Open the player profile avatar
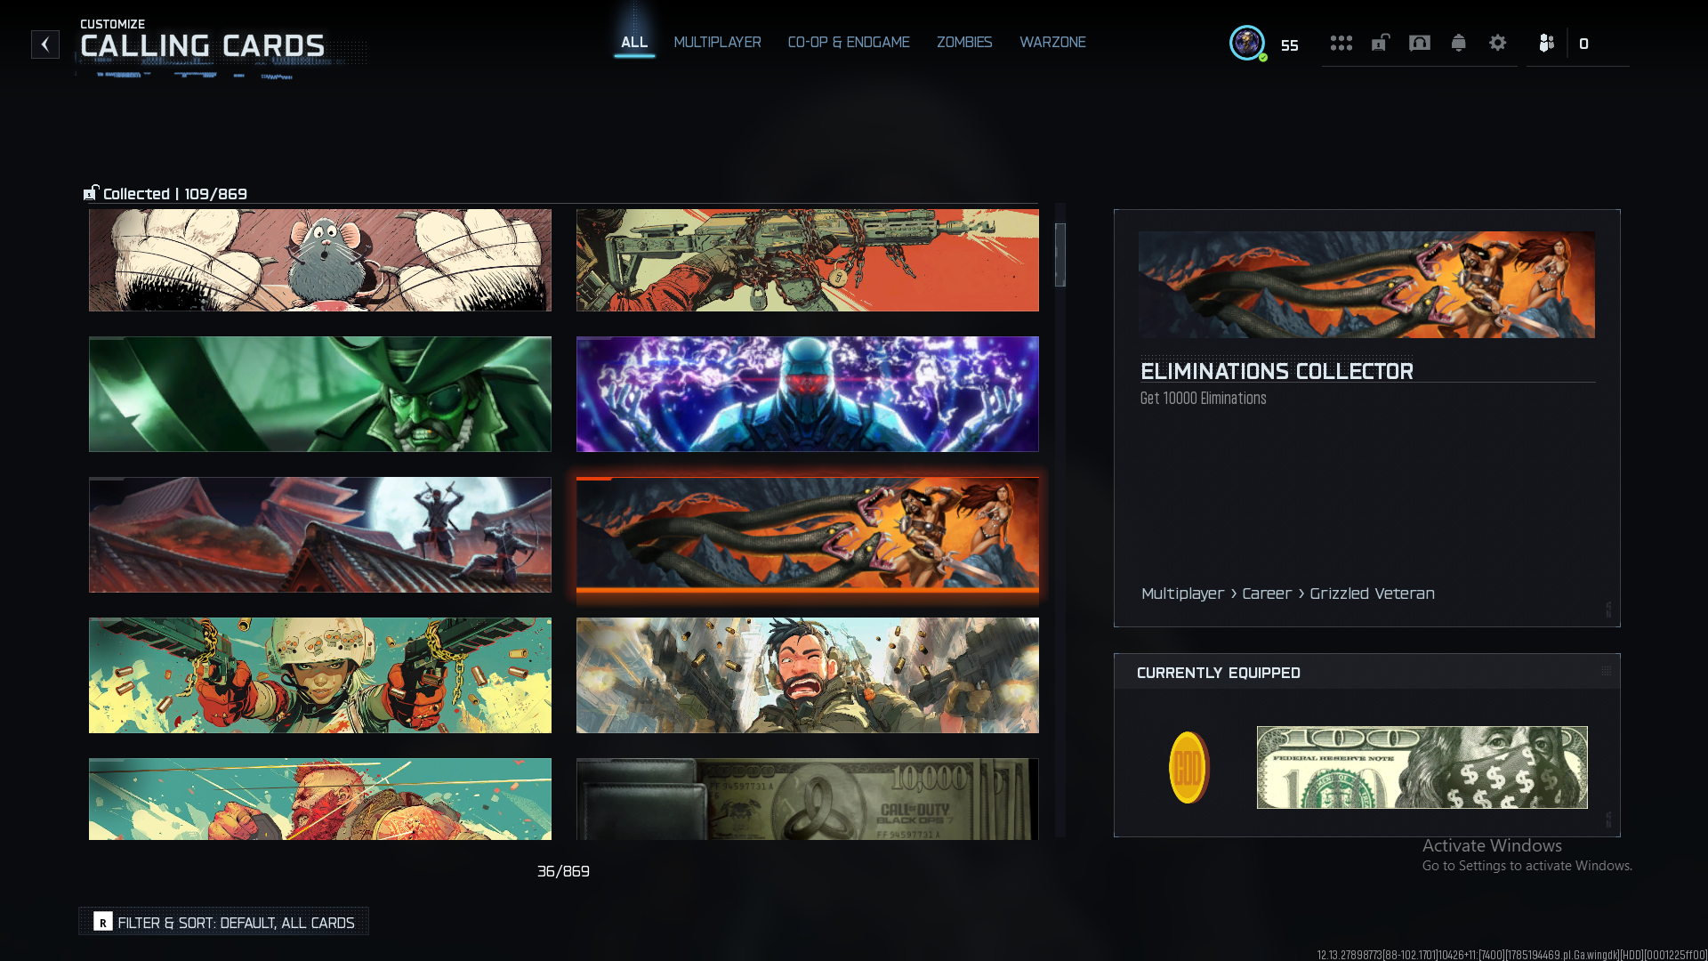This screenshot has height=961, width=1708. [x=1247, y=43]
